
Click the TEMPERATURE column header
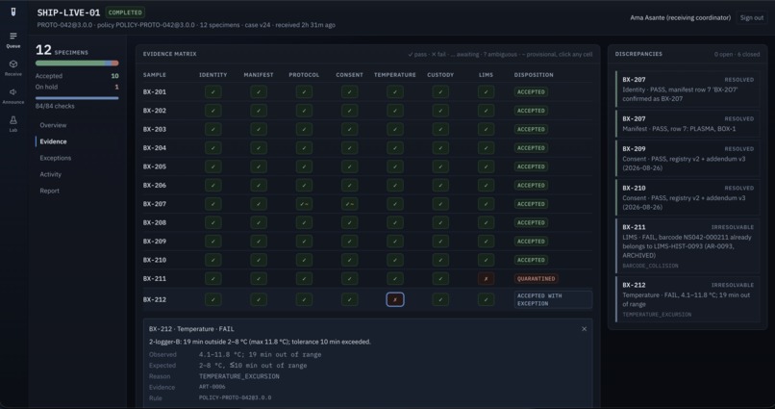click(395, 75)
